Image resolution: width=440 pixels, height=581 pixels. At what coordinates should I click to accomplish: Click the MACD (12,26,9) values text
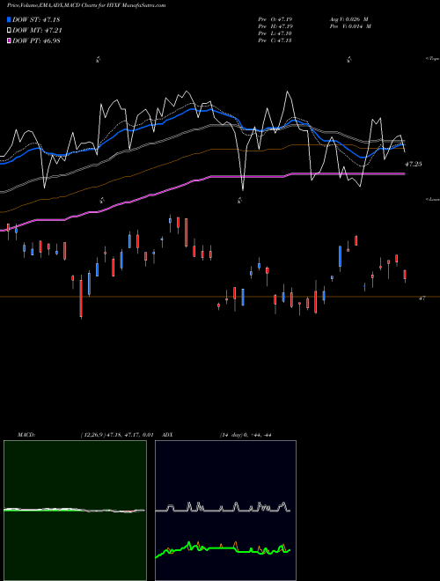pyautogui.click(x=117, y=435)
